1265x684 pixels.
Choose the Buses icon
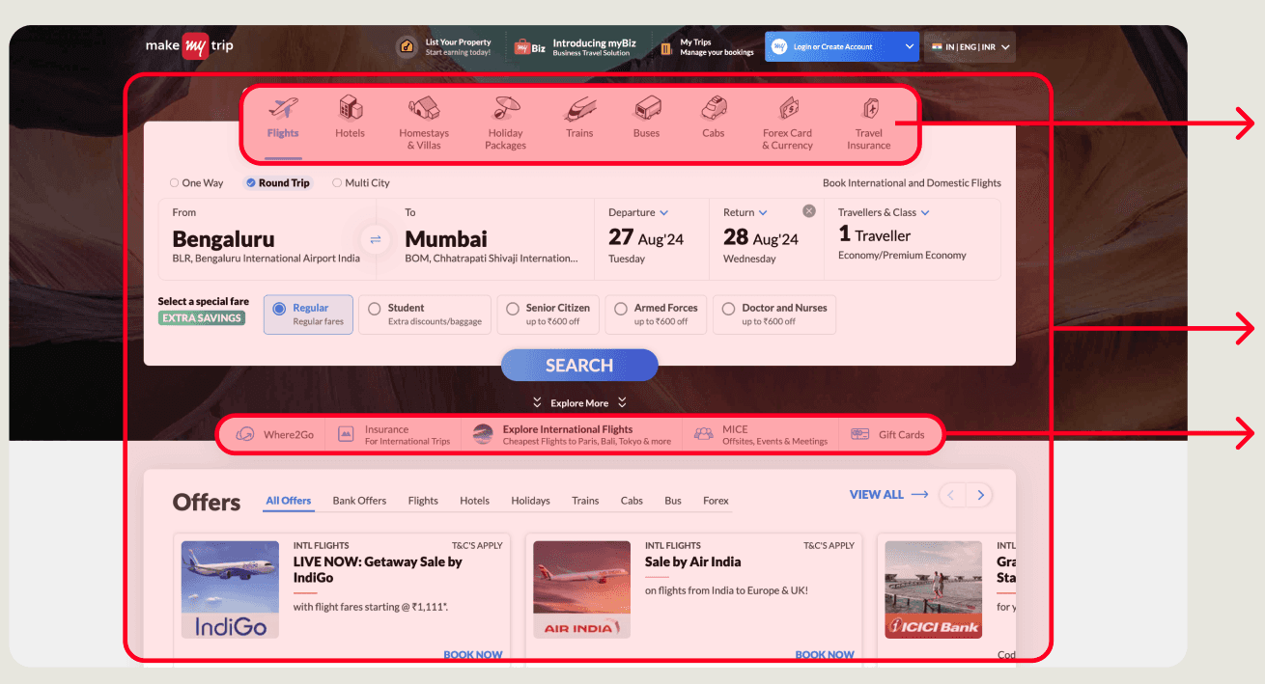pos(647,107)
